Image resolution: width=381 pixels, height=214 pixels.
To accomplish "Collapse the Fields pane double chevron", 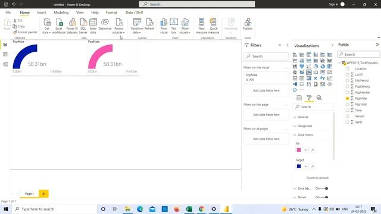I will [377, 45].
